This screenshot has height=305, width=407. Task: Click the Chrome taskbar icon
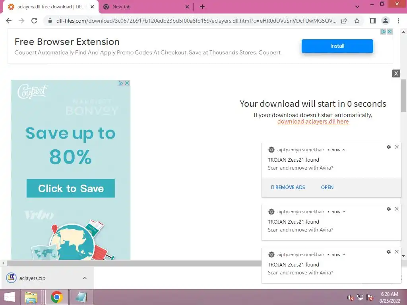tap(56, 297)
